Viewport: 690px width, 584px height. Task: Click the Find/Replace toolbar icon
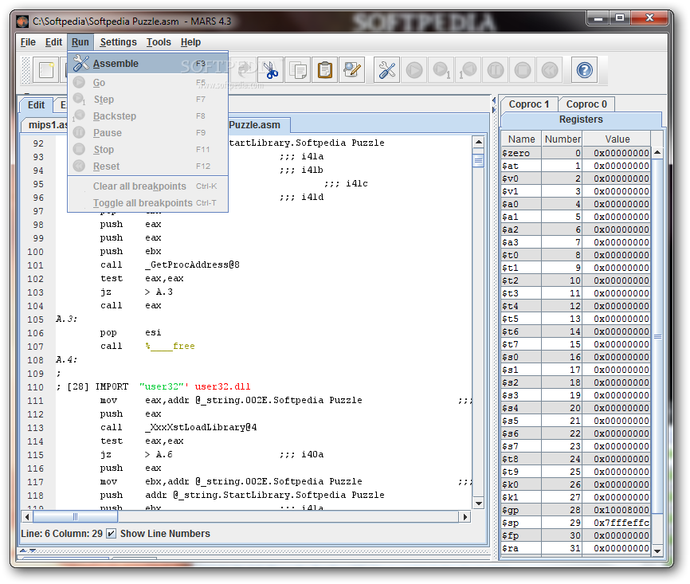point(352,70)
